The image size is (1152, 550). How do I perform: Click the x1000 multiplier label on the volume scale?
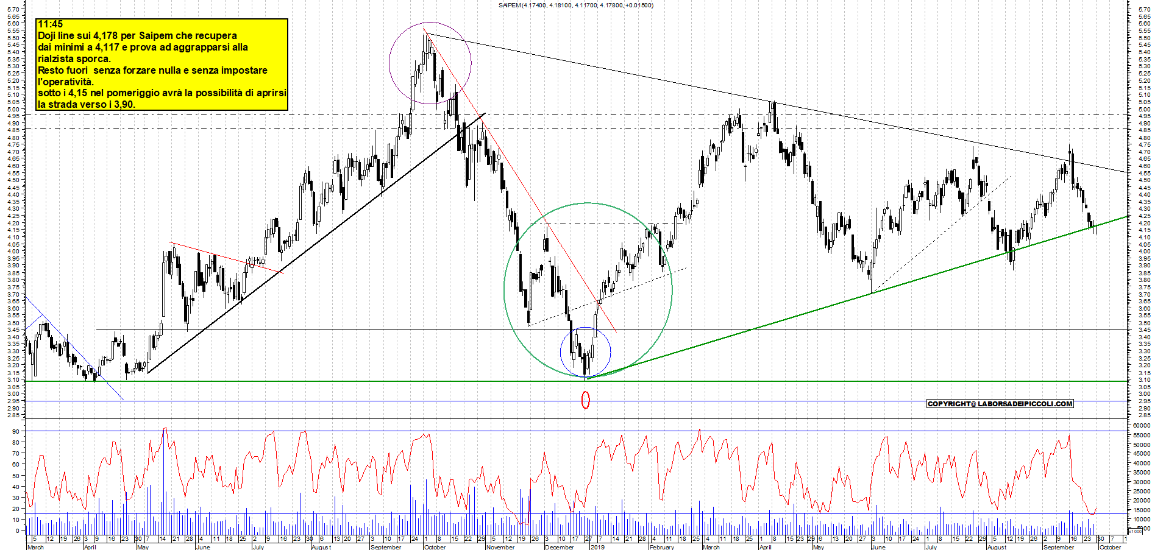coord(1136,532)
